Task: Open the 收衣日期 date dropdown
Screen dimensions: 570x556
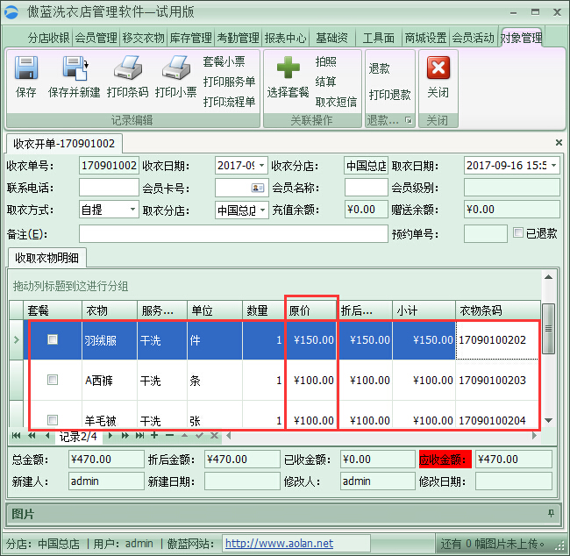Action: click(261, 166)
